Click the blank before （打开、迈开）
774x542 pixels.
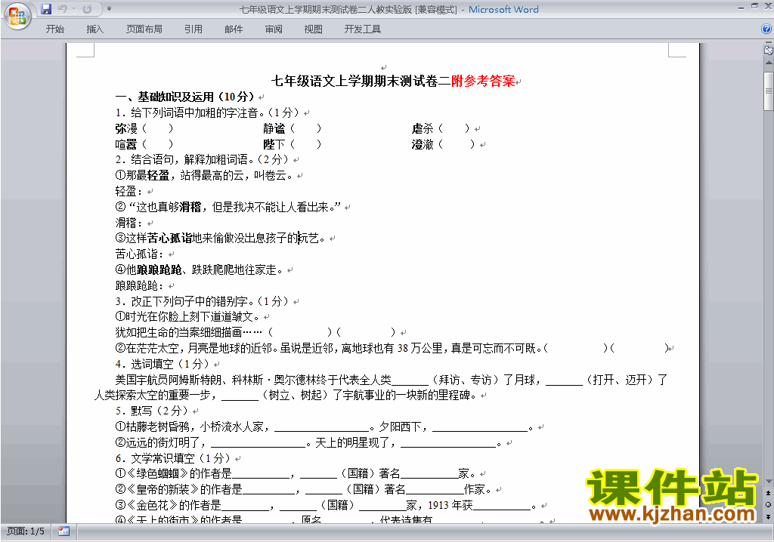click(x=564, y=380)
